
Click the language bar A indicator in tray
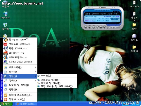click(119, 104)
